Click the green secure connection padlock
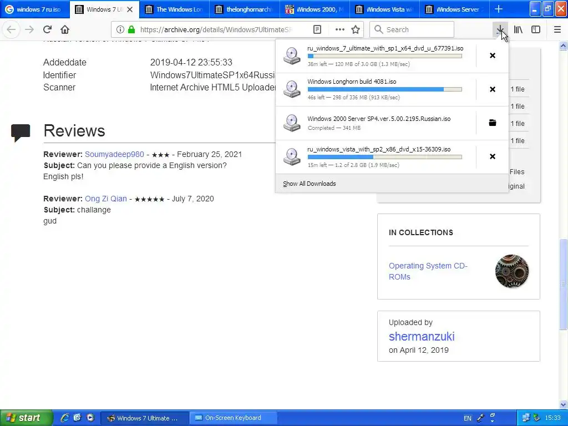568x426 pixels. coord(131,29)
